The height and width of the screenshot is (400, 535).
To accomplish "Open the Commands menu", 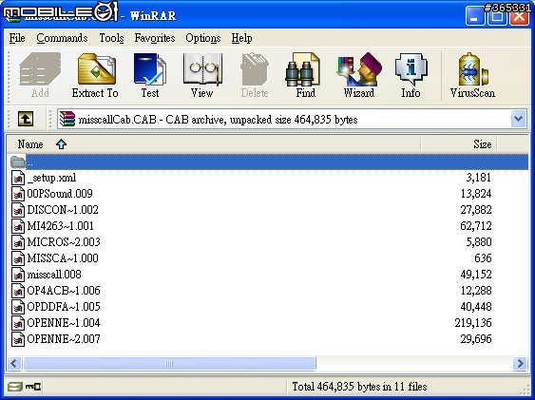I will tap(62, 38).
